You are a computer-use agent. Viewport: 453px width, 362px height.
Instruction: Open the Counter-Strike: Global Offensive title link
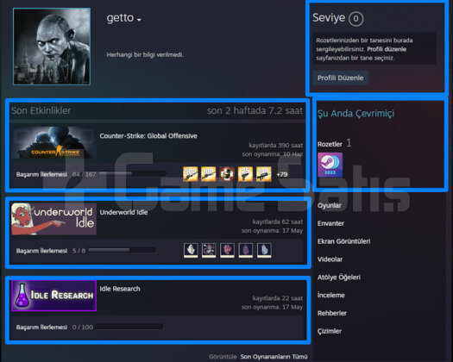click(148, 136)
